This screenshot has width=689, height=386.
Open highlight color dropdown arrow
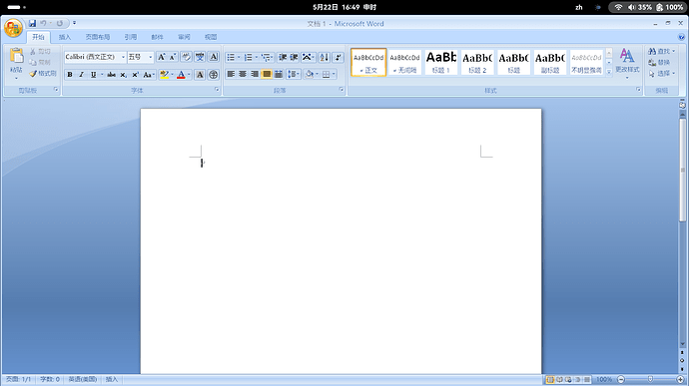(x=172, y=75)
